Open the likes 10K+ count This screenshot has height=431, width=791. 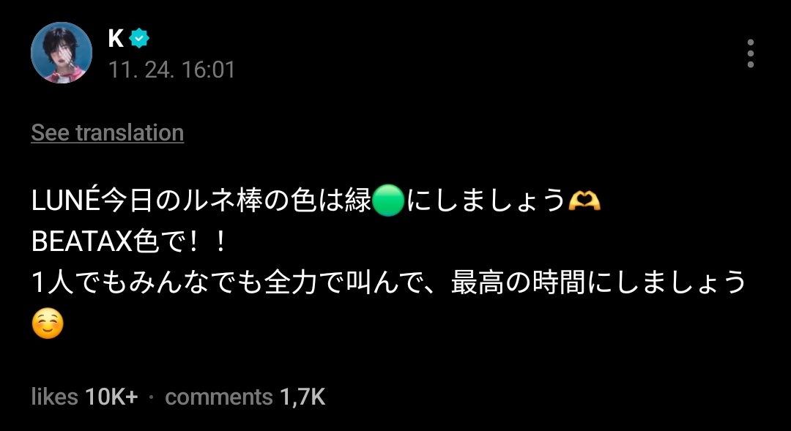[84, 397]
